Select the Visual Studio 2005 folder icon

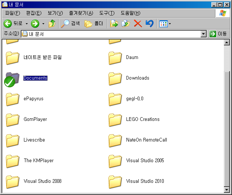click(115, 161)
